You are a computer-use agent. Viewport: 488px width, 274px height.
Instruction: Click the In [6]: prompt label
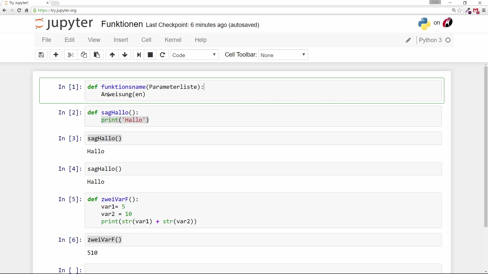tap(70, 240)
